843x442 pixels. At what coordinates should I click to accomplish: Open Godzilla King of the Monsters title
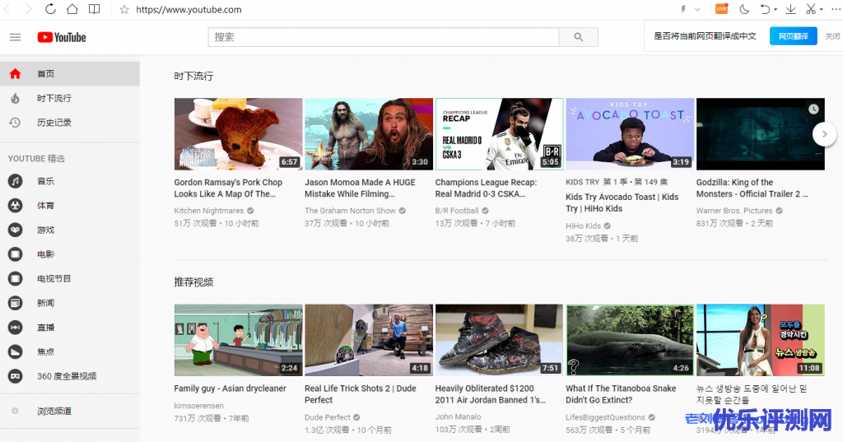(752, 188)
